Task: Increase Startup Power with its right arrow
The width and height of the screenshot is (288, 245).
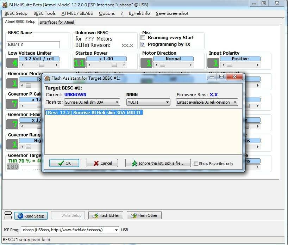Action: pyautogui.click(x=124, y=65)
